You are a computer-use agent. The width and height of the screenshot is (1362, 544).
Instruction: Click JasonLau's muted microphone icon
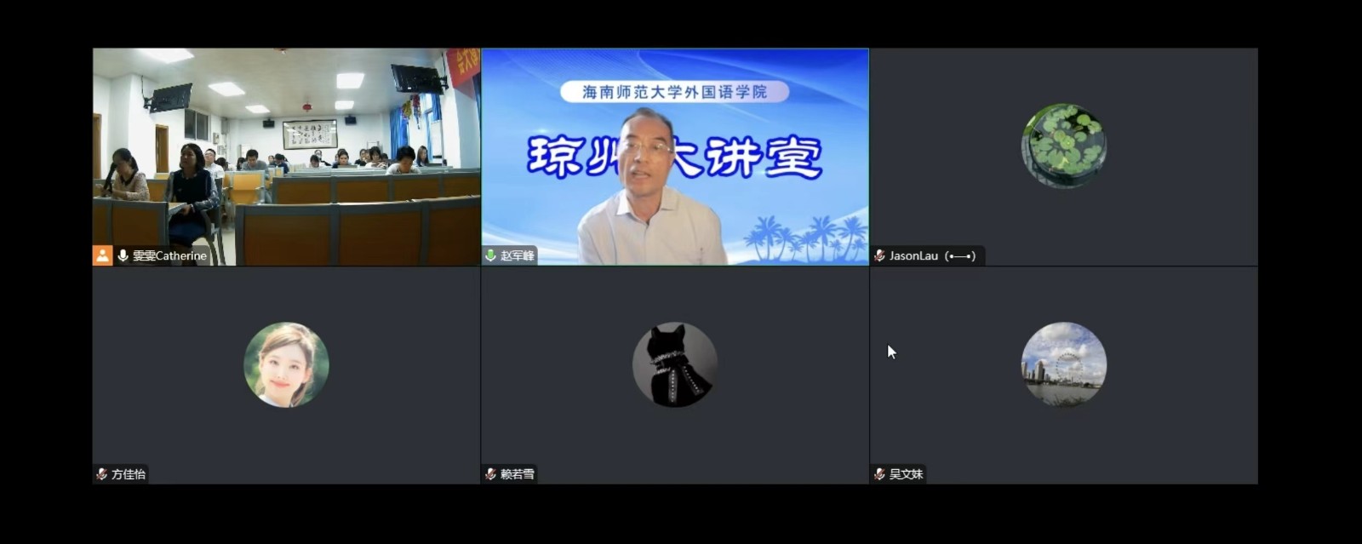coord(879,255)
